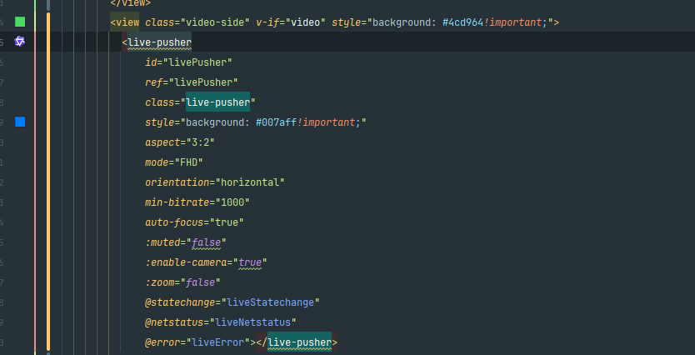Click the horizontal orientation value
Screen dimensions: 695x355
pyautogui.click(x=250, y=182)
